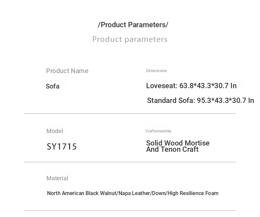Click the "Material" label
This screenshot has width=260, height=217.
click(57, 178)
